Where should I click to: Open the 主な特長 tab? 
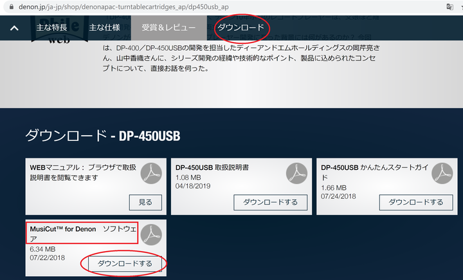pyautogui.click(x=51, y=28)
